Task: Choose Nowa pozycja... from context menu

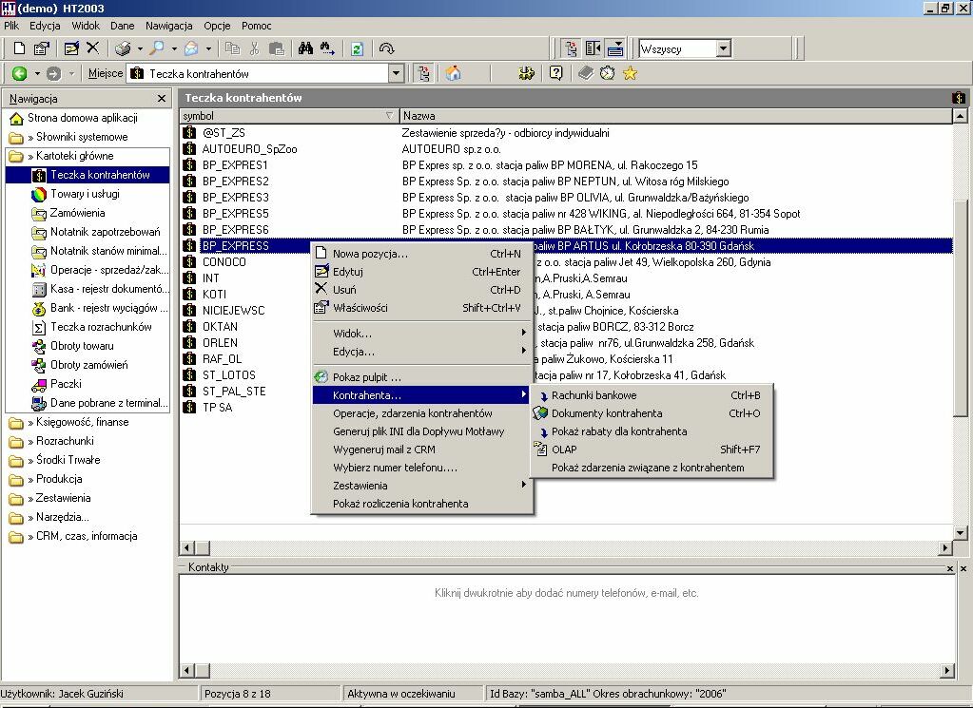Action: click(422, 254)
